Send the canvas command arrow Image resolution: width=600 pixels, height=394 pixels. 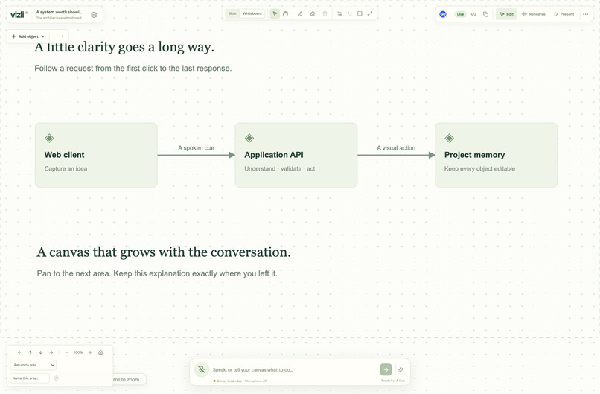click(x=386, y=369)
